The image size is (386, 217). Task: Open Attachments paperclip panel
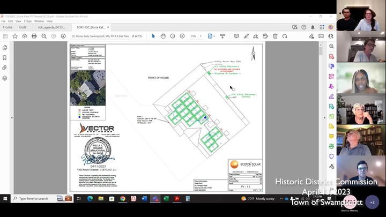[x=5, y=68]
